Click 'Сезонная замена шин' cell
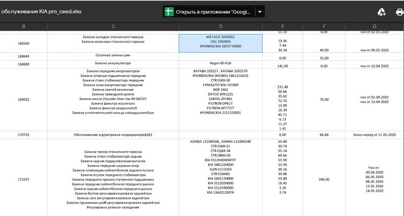Viewport: 404px width, 216px height. coord(113,56)
